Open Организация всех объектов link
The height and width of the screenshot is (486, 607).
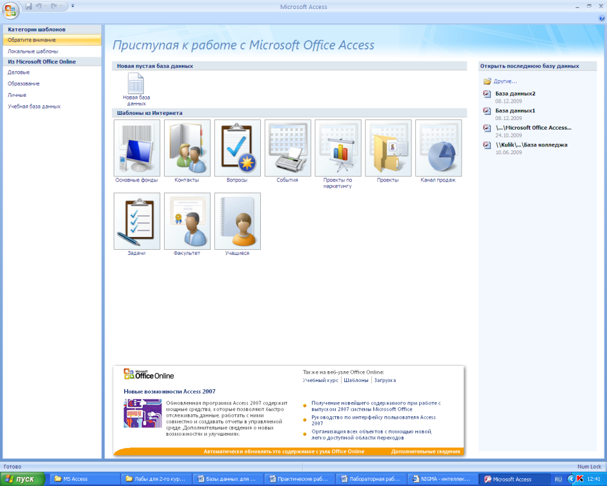[372, 434]
